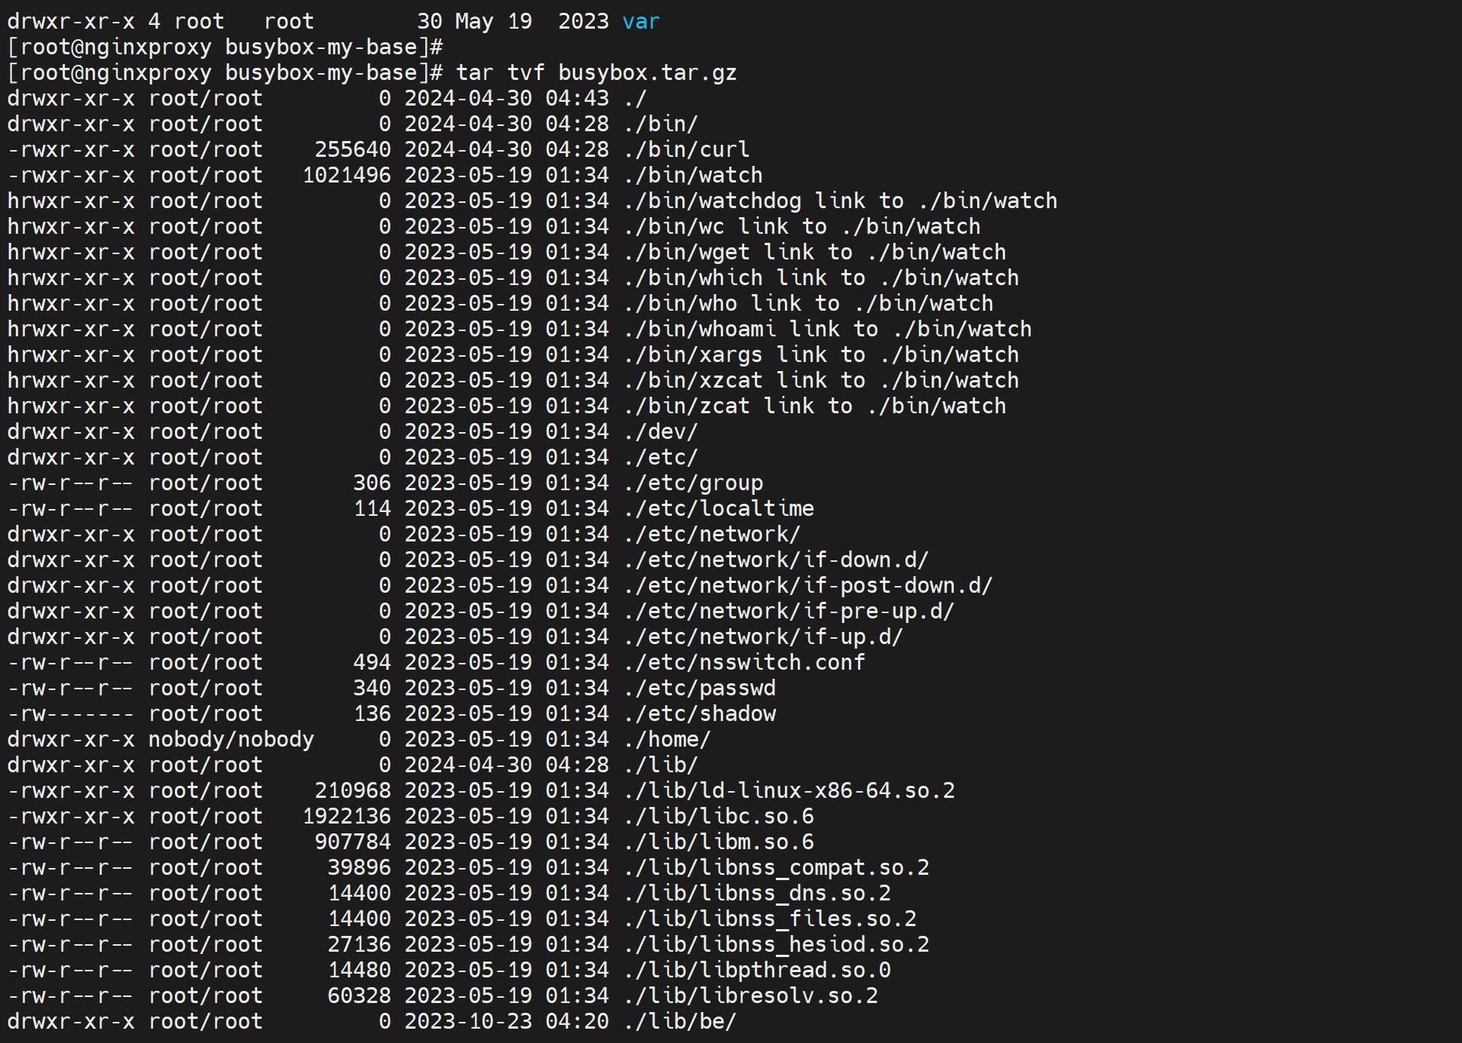Image resolution: width=1462 pixels, height=1043 pixels.
Task: Click the ./lib/be/ directory path
Action: 680,1022
